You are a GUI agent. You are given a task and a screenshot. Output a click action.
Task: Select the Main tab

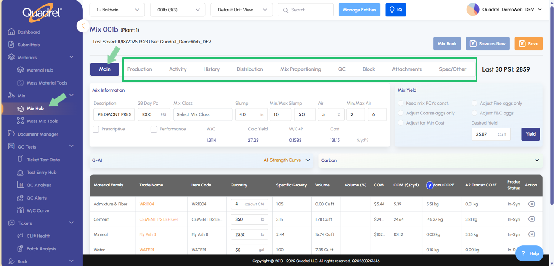click(105, 69)
